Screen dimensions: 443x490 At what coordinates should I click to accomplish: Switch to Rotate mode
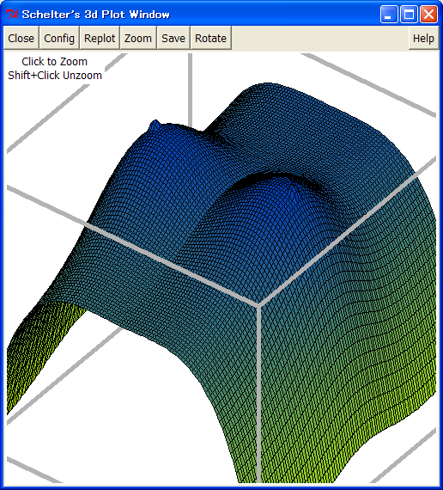click(210, 38)
